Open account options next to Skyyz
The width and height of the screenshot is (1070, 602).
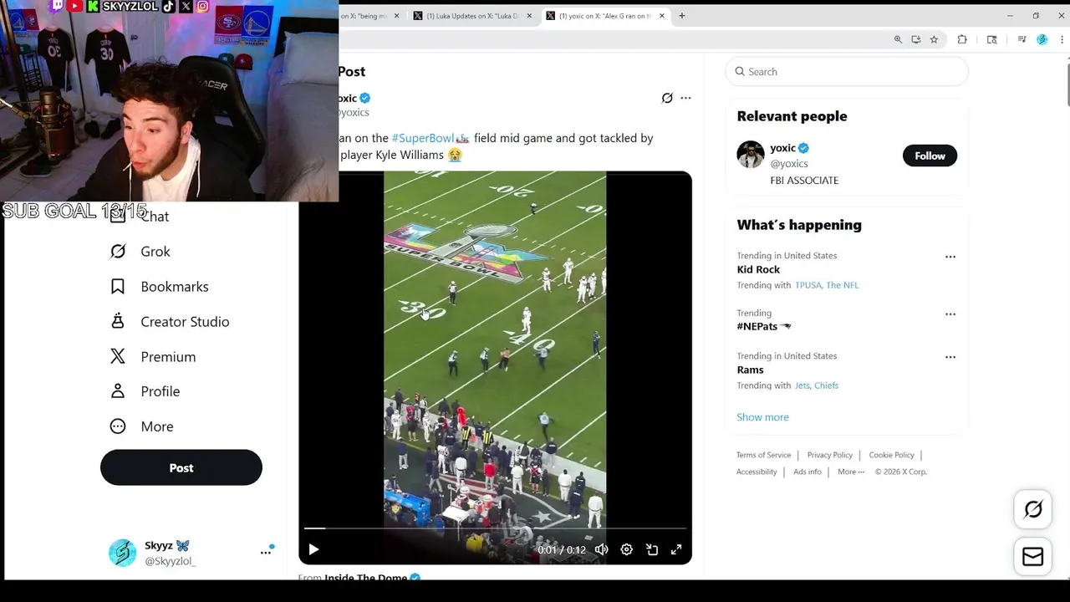click(x=266, y=552)
